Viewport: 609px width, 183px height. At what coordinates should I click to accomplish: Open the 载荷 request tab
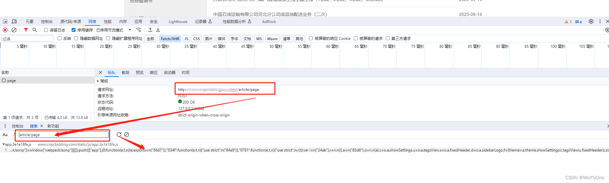click(x=126, y=72)
